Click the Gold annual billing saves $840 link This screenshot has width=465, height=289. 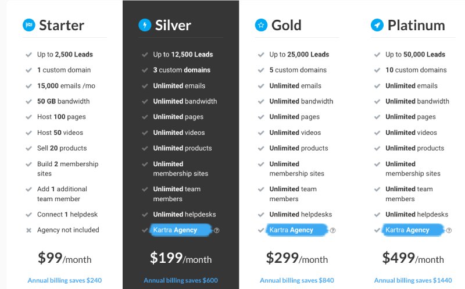click(x=297, y=280)
